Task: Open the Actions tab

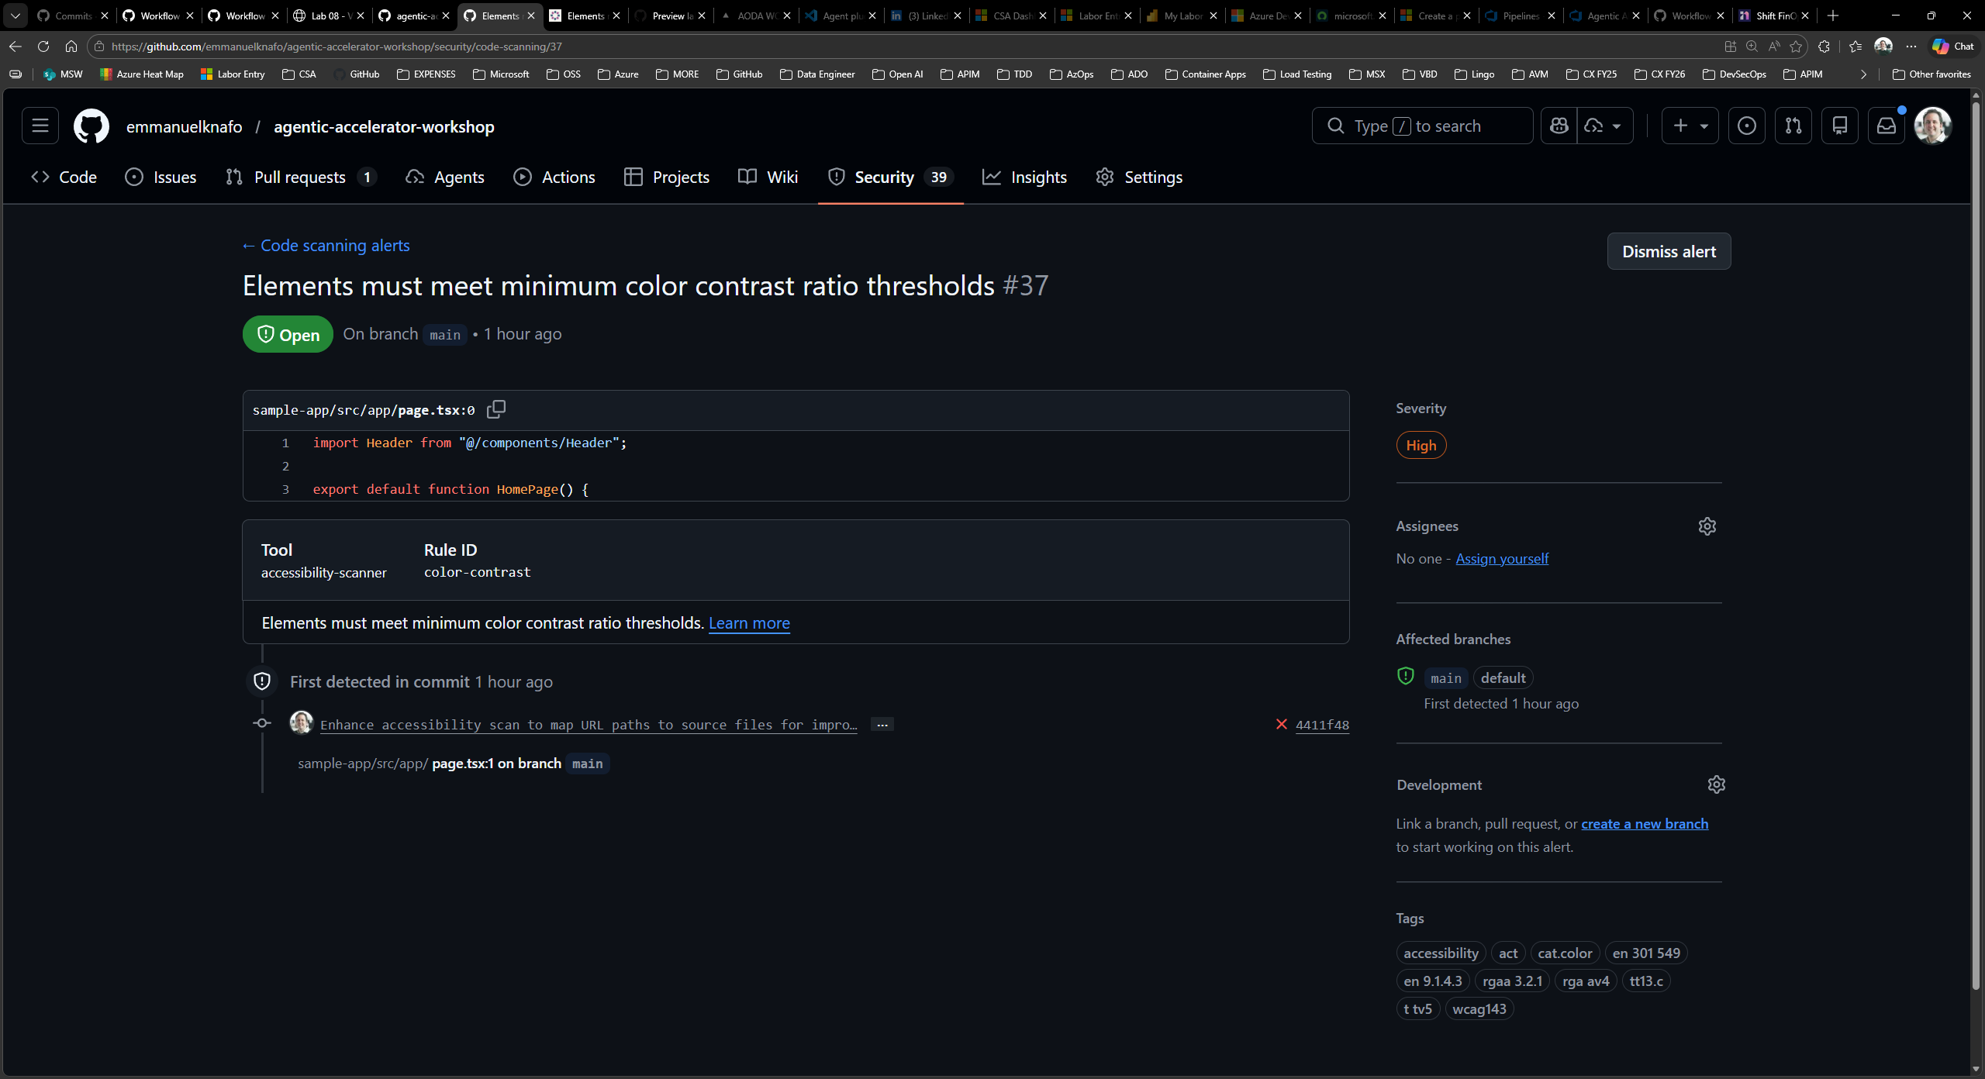Action: tap(567, 177)
